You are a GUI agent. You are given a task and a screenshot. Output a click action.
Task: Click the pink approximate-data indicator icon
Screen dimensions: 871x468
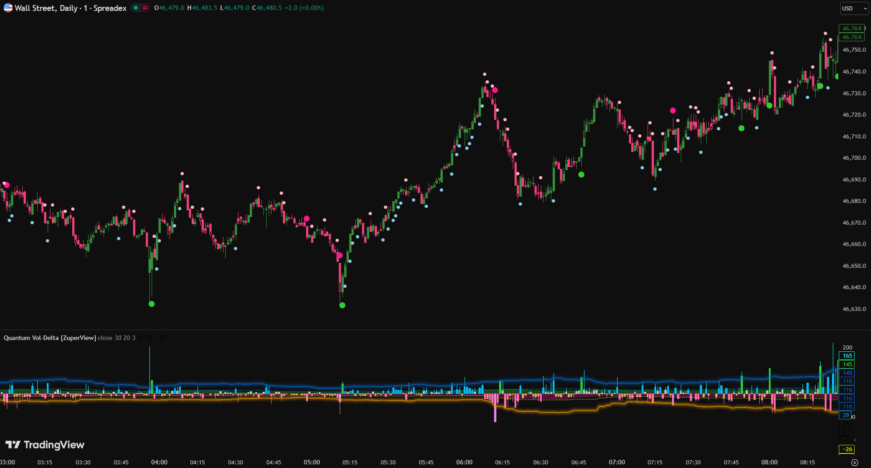(145, 8)
